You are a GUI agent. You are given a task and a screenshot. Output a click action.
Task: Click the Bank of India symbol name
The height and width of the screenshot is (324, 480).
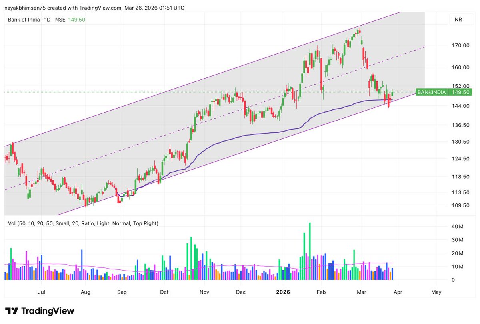click(24, 19)
